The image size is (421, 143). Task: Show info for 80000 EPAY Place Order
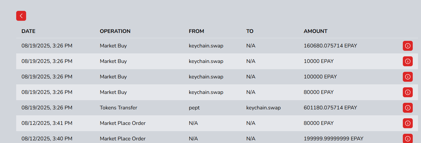407,123
